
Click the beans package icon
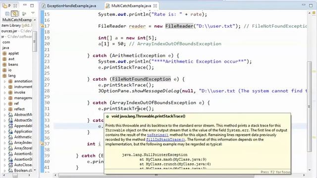(4, 65)
